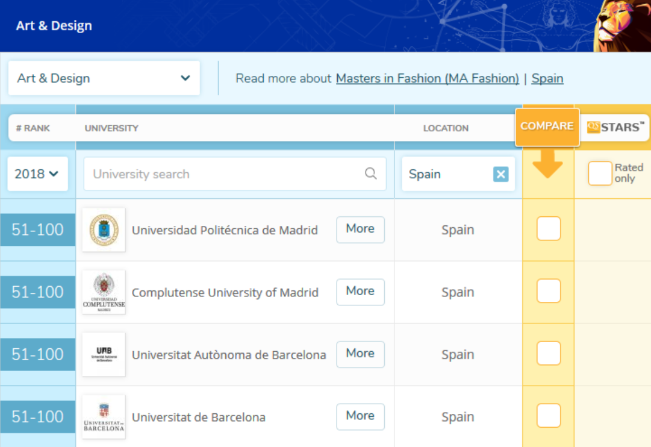Click the LOCATION column header
This screenshot has height=447, width=651.
pyautogui.click(x=446, y=128)
